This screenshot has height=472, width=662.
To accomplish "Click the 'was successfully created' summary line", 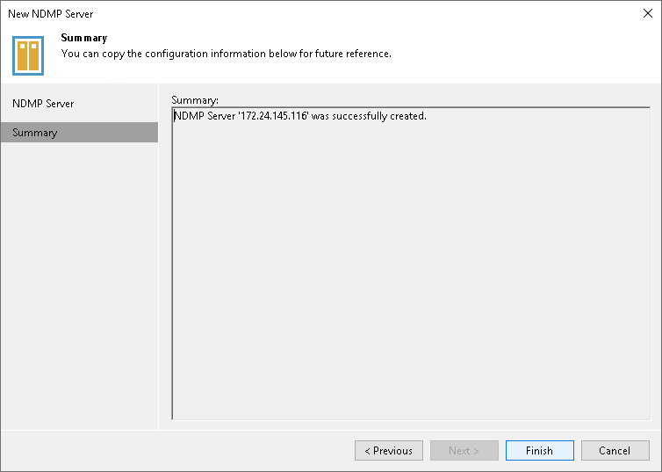I will tap(300, 116).
